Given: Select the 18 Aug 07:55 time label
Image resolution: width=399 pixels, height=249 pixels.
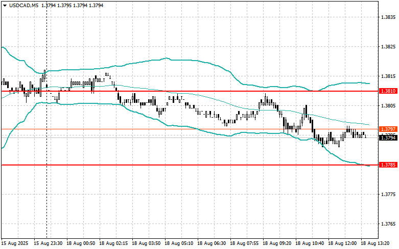Looking at the screenshot, I should pyautogui.click(x=244, y=243).
